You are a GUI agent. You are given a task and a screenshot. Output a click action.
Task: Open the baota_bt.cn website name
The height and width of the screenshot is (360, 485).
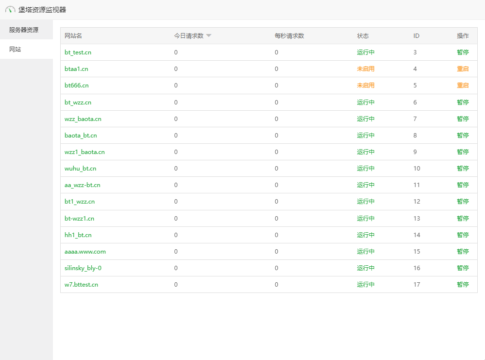81,136
